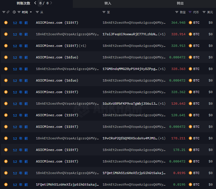
Task: Click the green 0.0195 incoming amount
Action: [x=179, y=184]
